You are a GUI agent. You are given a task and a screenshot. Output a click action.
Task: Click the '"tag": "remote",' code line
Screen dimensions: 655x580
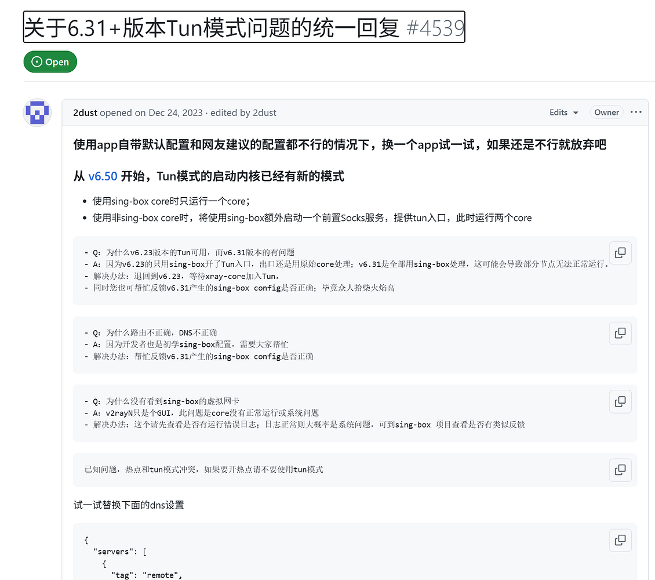(147, 575)
